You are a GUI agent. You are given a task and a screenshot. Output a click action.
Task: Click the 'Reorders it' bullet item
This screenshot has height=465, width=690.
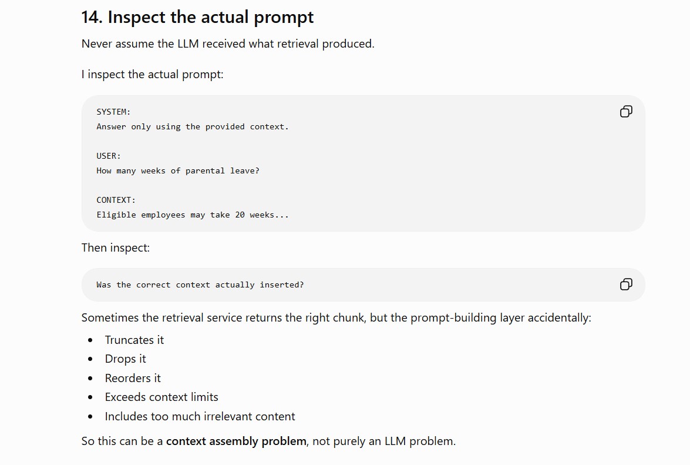click(x=133, y=378)
